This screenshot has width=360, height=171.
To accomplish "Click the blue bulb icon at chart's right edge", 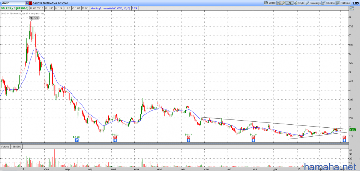I will click(x=344, y=141).
